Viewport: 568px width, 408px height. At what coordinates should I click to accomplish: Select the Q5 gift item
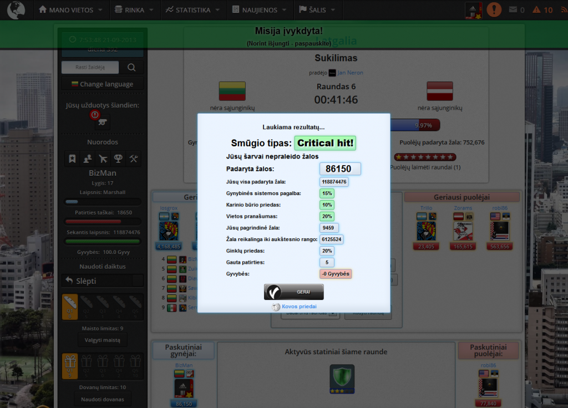point(135,366)
